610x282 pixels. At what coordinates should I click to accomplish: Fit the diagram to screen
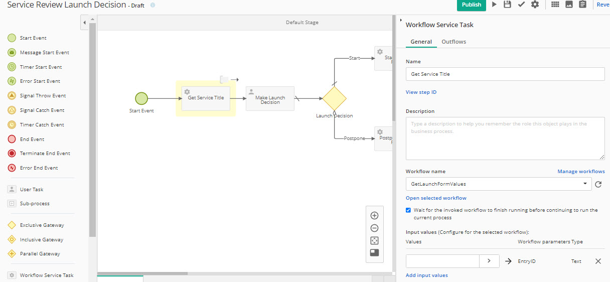[374, 241]
